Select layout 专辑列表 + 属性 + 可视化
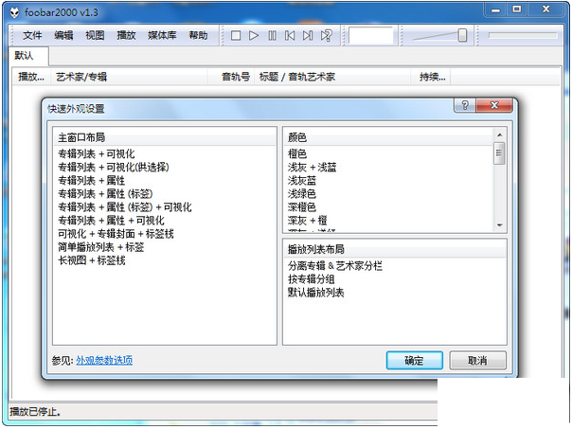The image size is (572, 429). (x=111, y=221)
